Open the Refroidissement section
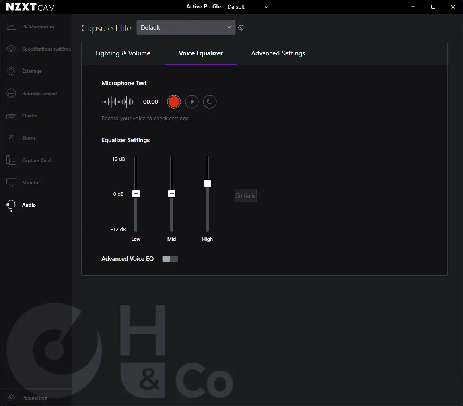This screenshot has width=463, height=406. [39, 94]
